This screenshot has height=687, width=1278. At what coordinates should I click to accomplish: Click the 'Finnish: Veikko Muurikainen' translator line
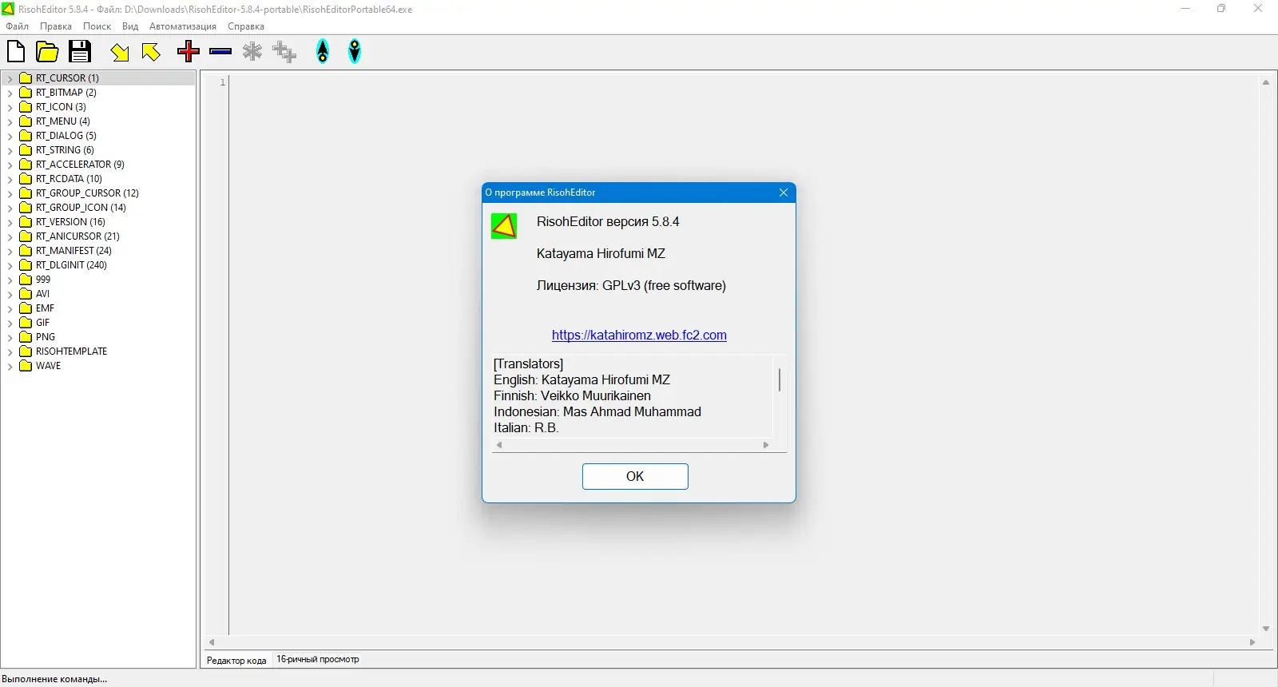pos(572,395)
